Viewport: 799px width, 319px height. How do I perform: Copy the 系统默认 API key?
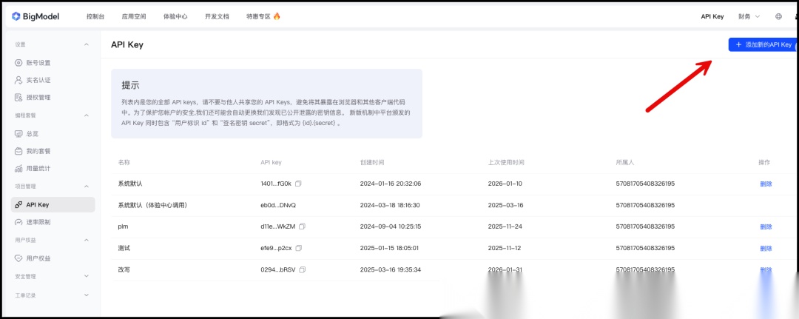[x=298, y=184]
